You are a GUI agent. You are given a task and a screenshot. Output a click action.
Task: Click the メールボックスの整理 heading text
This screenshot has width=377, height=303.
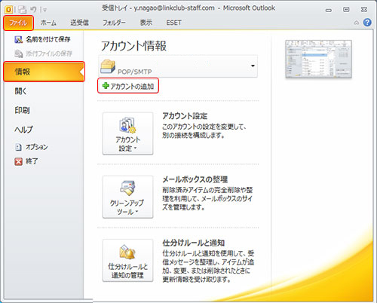[195, 179]
